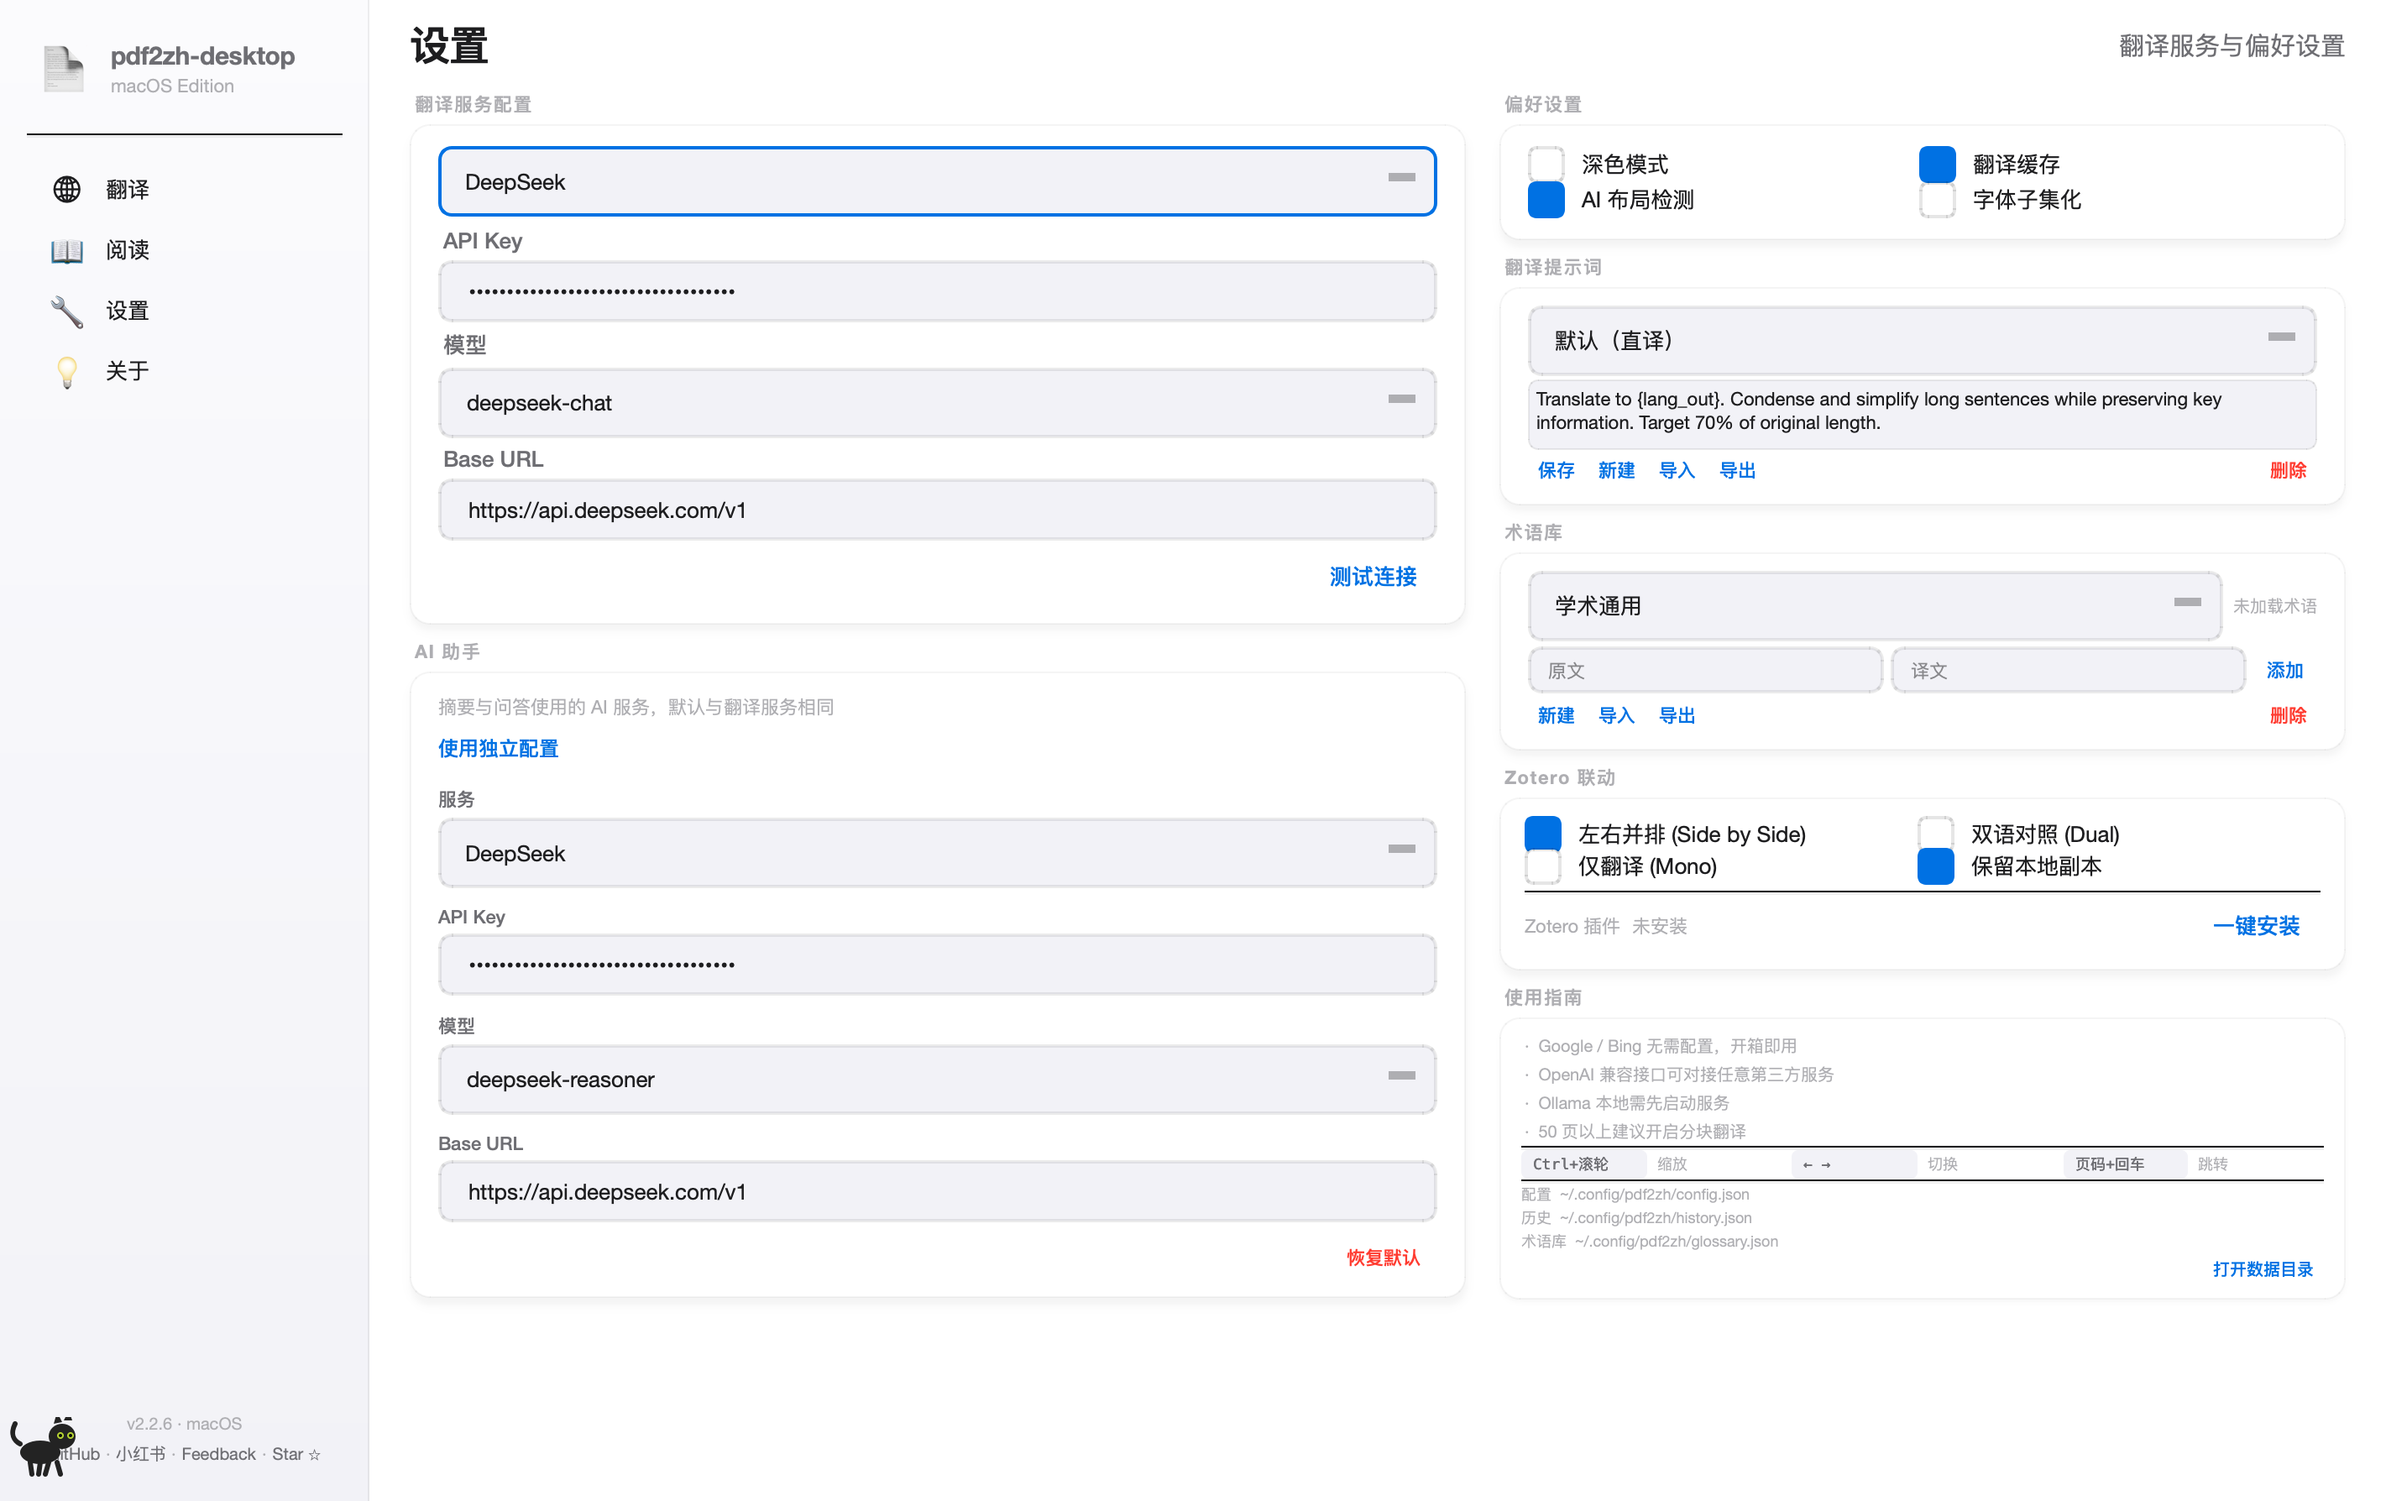
Task: Click 一键安装 for the Zotero plugin
Action: click(x=2256, y=925)
